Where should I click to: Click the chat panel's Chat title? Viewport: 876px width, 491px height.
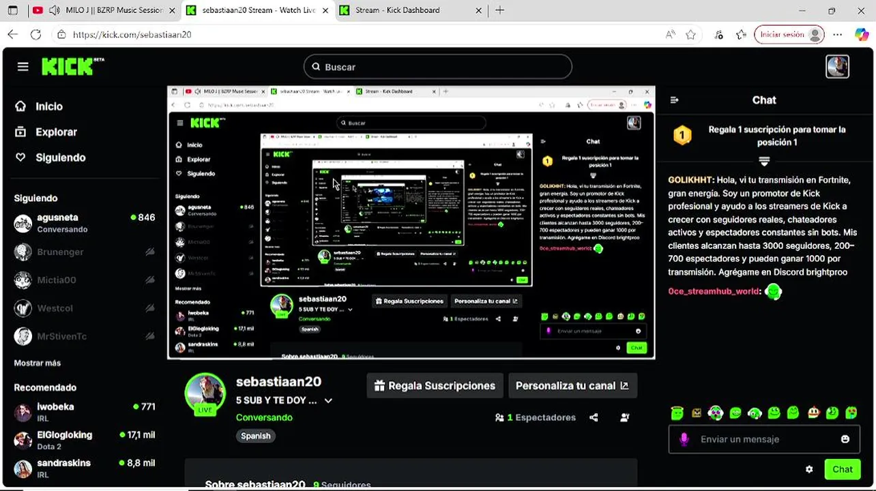click(764, 100)
